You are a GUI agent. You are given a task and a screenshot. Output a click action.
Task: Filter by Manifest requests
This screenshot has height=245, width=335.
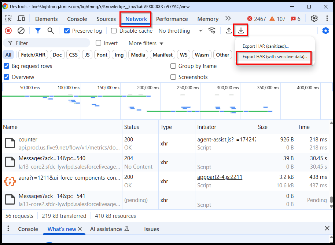163,55
